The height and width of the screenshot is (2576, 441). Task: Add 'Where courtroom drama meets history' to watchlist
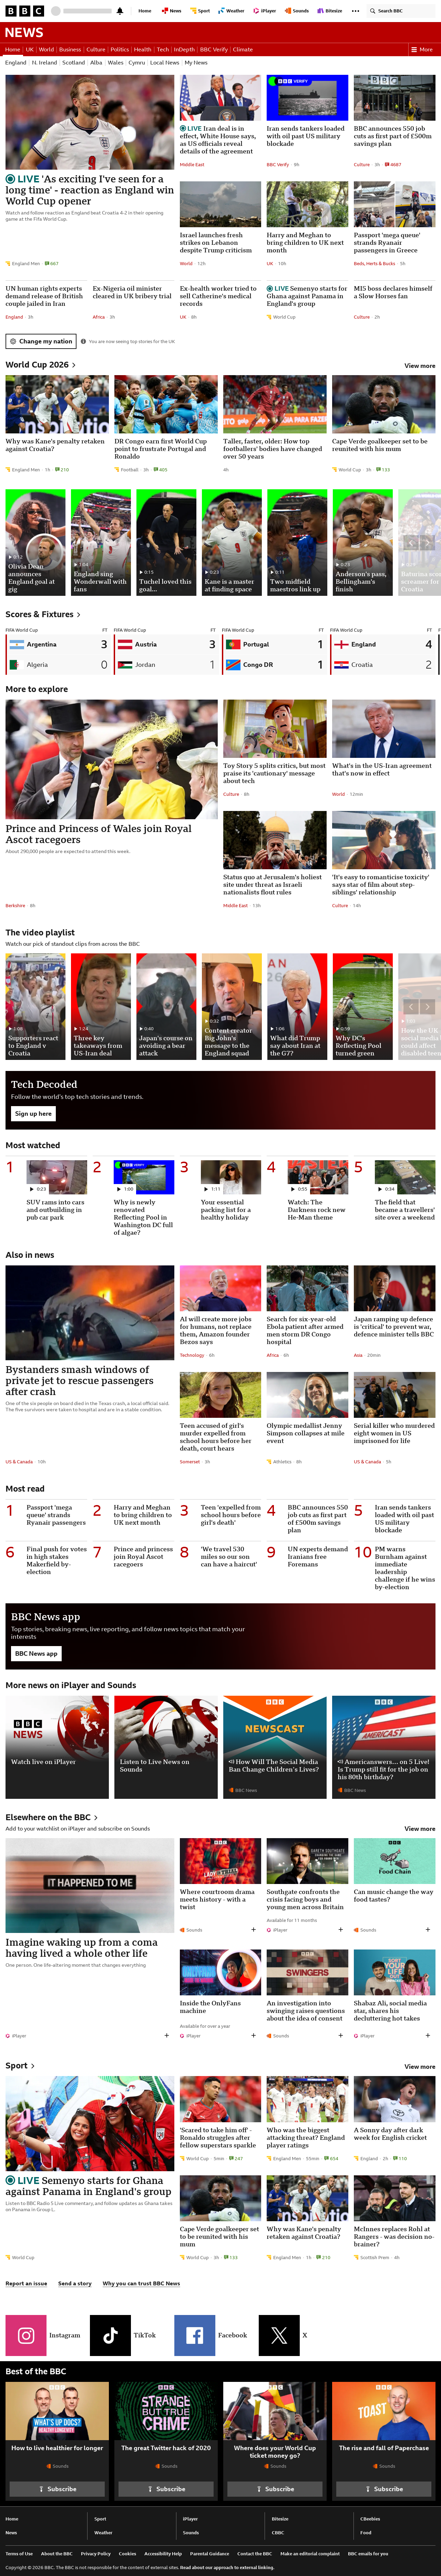(x=253, y=1929)
